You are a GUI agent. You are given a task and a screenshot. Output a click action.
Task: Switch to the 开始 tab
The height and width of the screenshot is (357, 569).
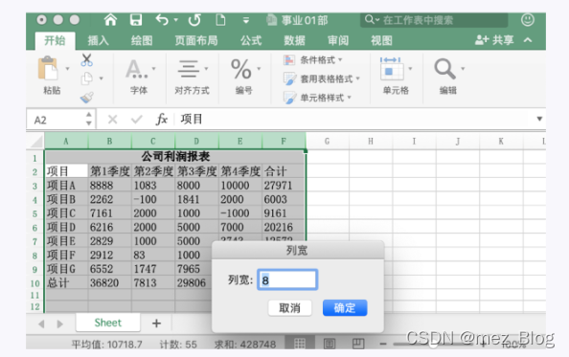tap(55, 40)
